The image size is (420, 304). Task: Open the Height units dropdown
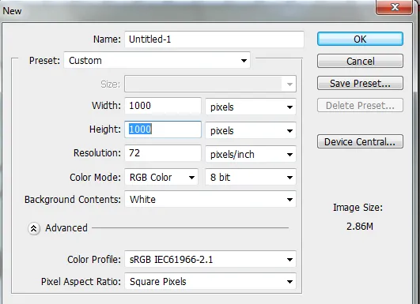(x=251, y=130)
